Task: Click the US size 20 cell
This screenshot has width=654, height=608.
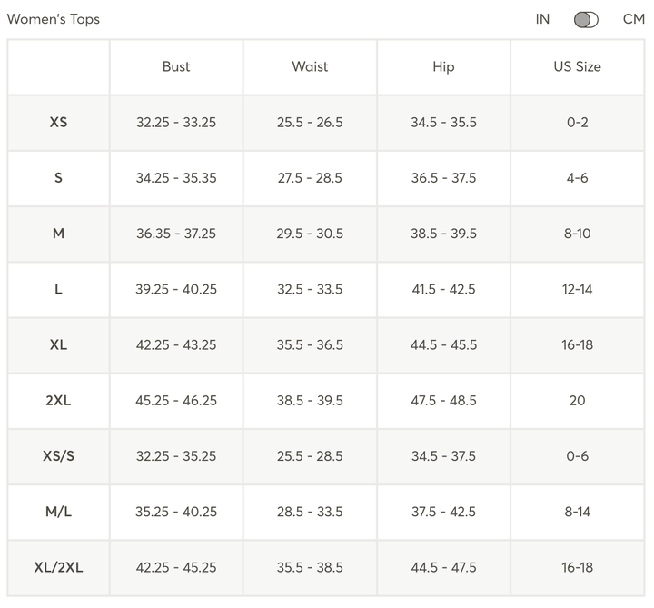Action: pyautogui.click(x=577, y=400)
